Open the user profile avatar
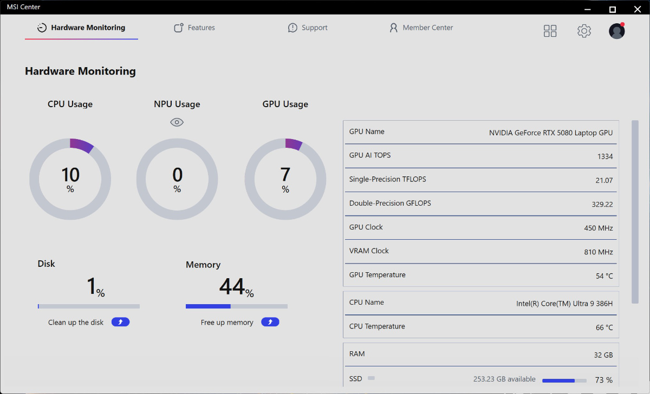Viewport: 650px width, 394px height. [617, 31]
